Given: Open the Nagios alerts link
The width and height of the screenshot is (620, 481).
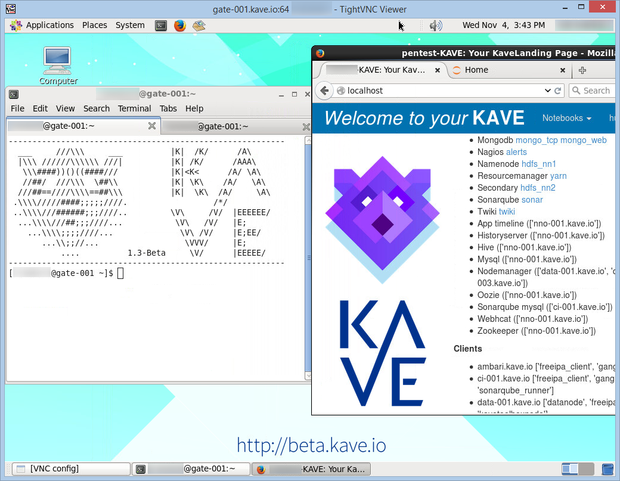Looking at the screenshot, I should click(x=516, y=152).
